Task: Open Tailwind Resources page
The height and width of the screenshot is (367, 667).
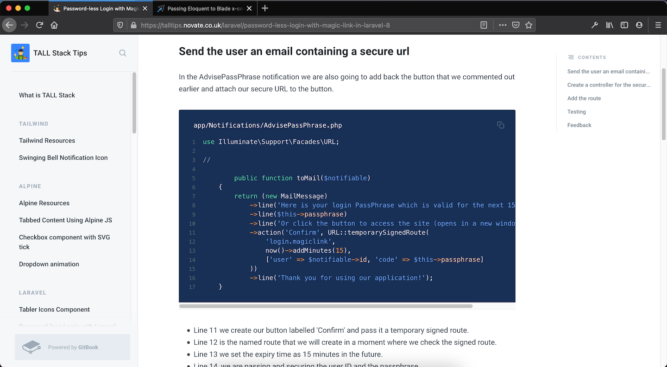Action: click(47, 141)
